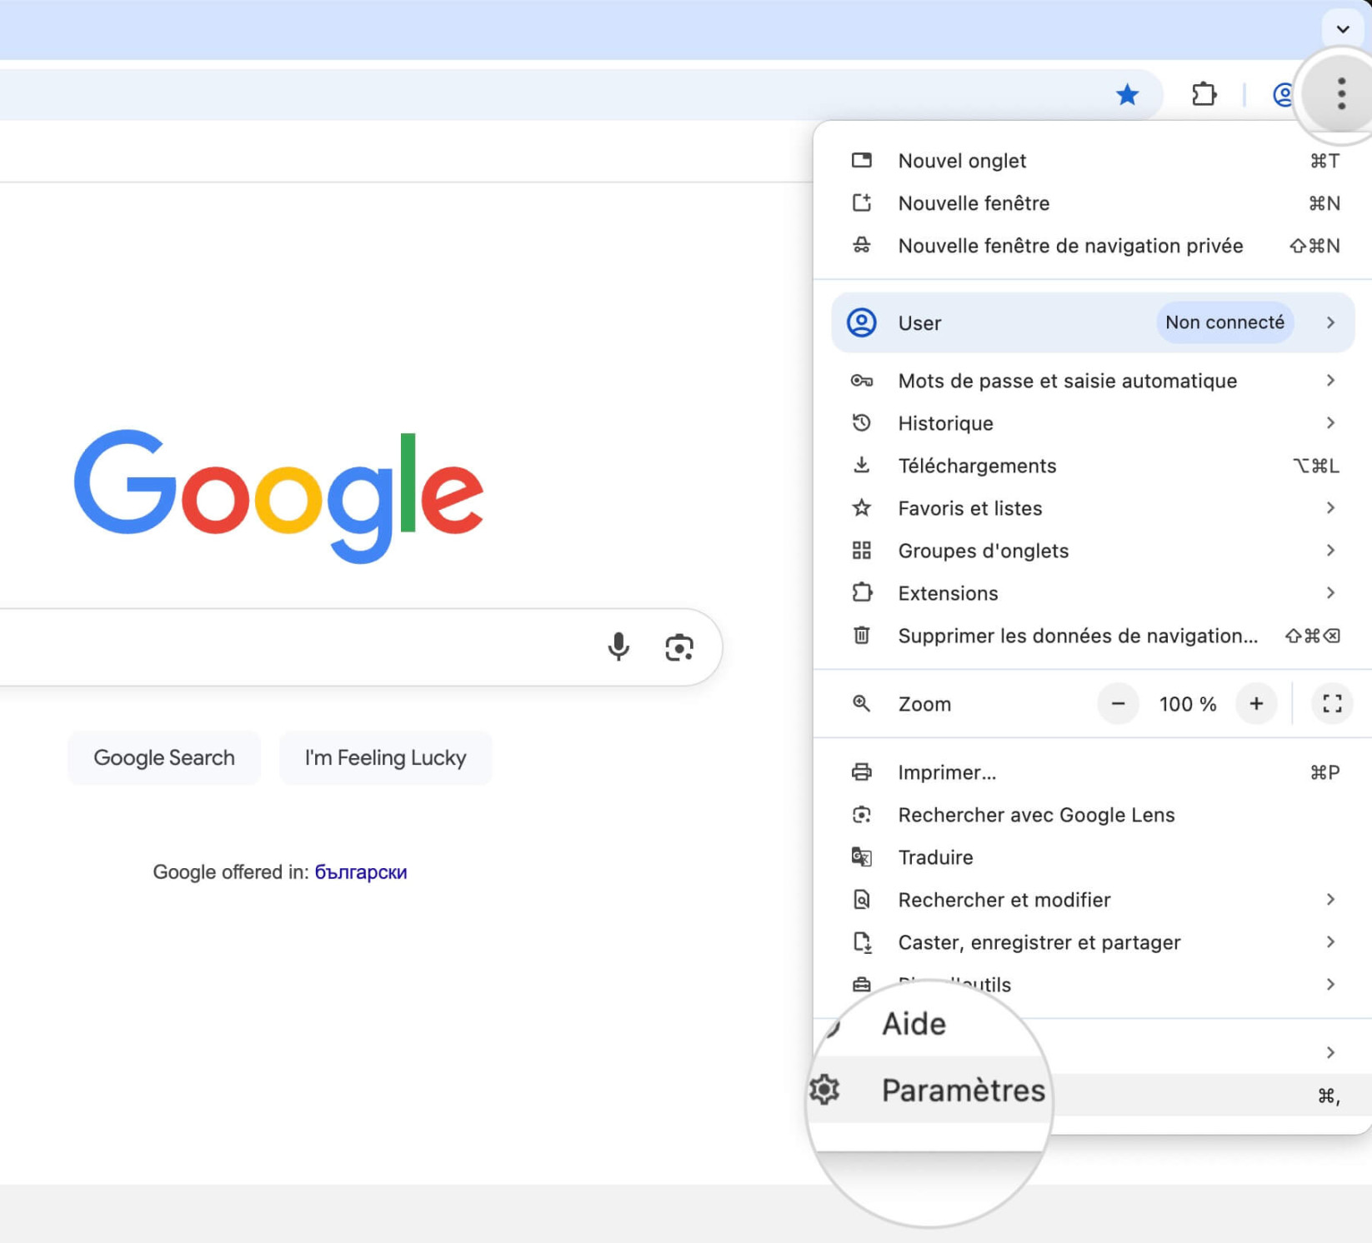Viewport: 1372px width, 1243px height.
Task: Click the Nouvelle fenêtre window icon
Action: point(862,203)
